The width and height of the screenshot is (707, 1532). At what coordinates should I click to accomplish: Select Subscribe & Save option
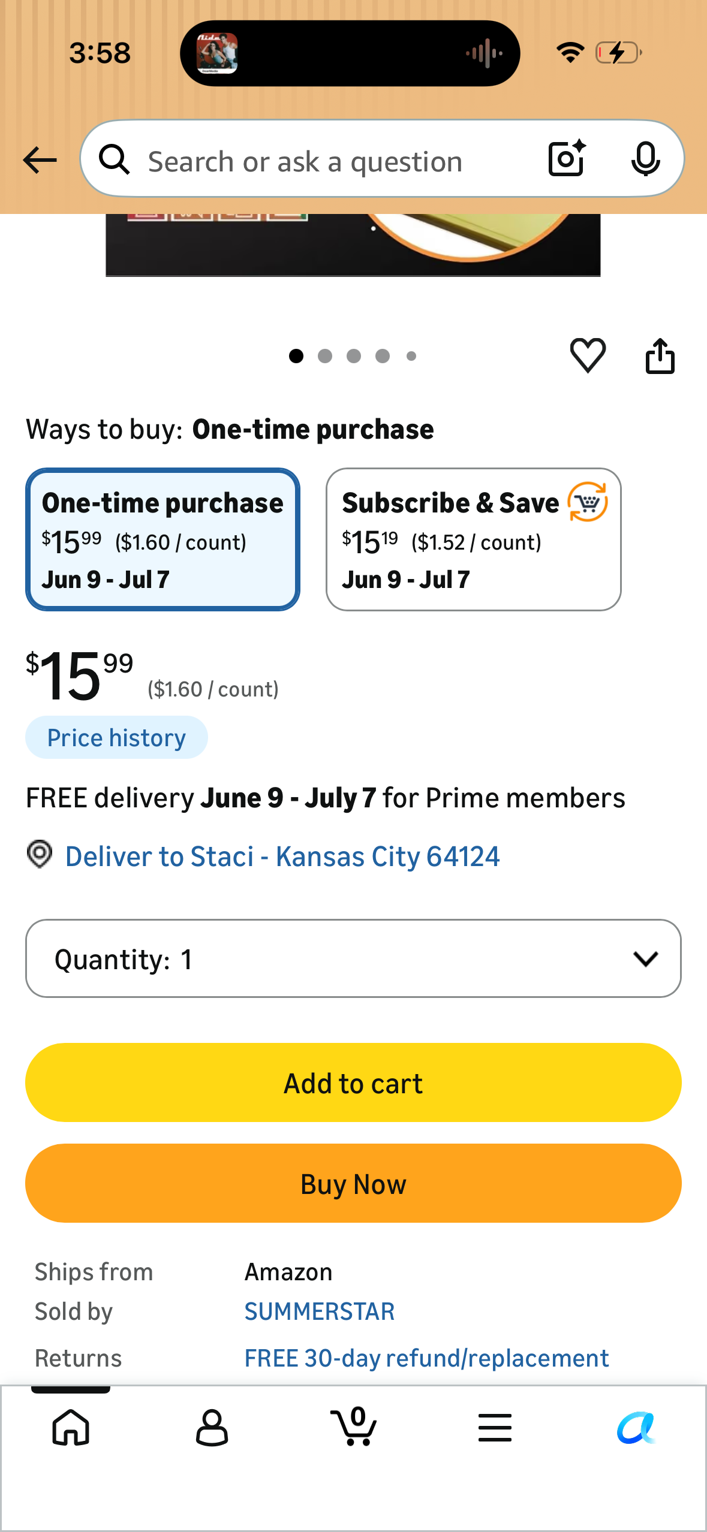point(473,539)
